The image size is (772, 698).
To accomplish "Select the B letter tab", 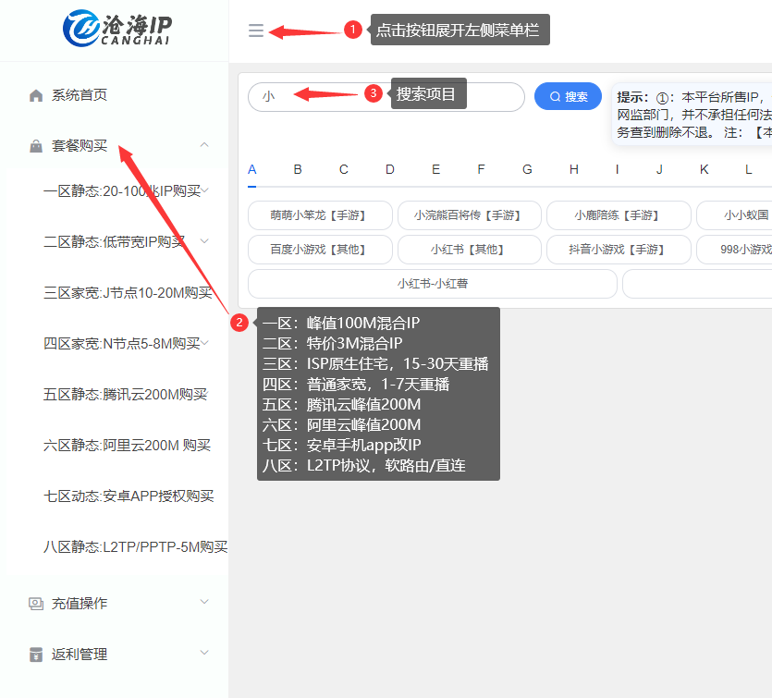I will (298, 170).
